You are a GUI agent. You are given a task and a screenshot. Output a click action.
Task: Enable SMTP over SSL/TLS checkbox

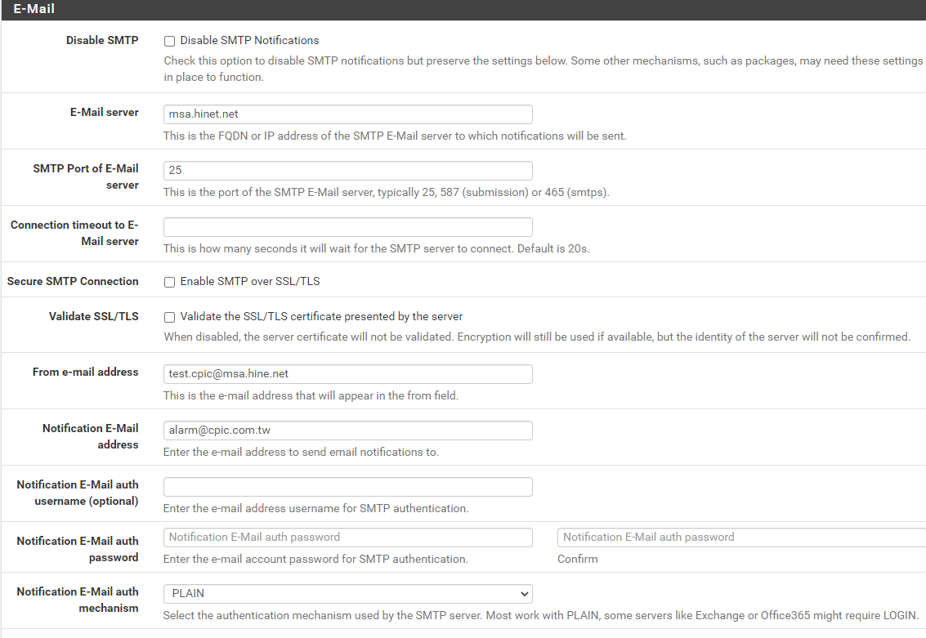point(169,282)
